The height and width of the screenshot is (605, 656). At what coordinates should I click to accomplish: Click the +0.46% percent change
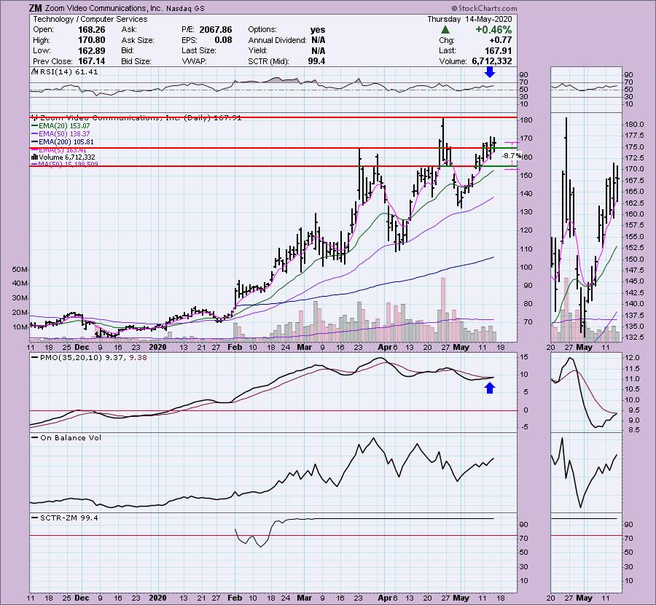[x=493, y=30]
